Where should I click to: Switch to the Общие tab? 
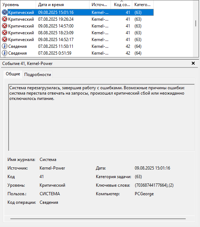[x=13, y=74]
